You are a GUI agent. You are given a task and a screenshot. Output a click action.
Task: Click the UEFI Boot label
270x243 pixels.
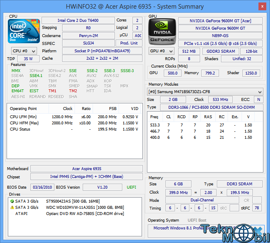point(197,220)
